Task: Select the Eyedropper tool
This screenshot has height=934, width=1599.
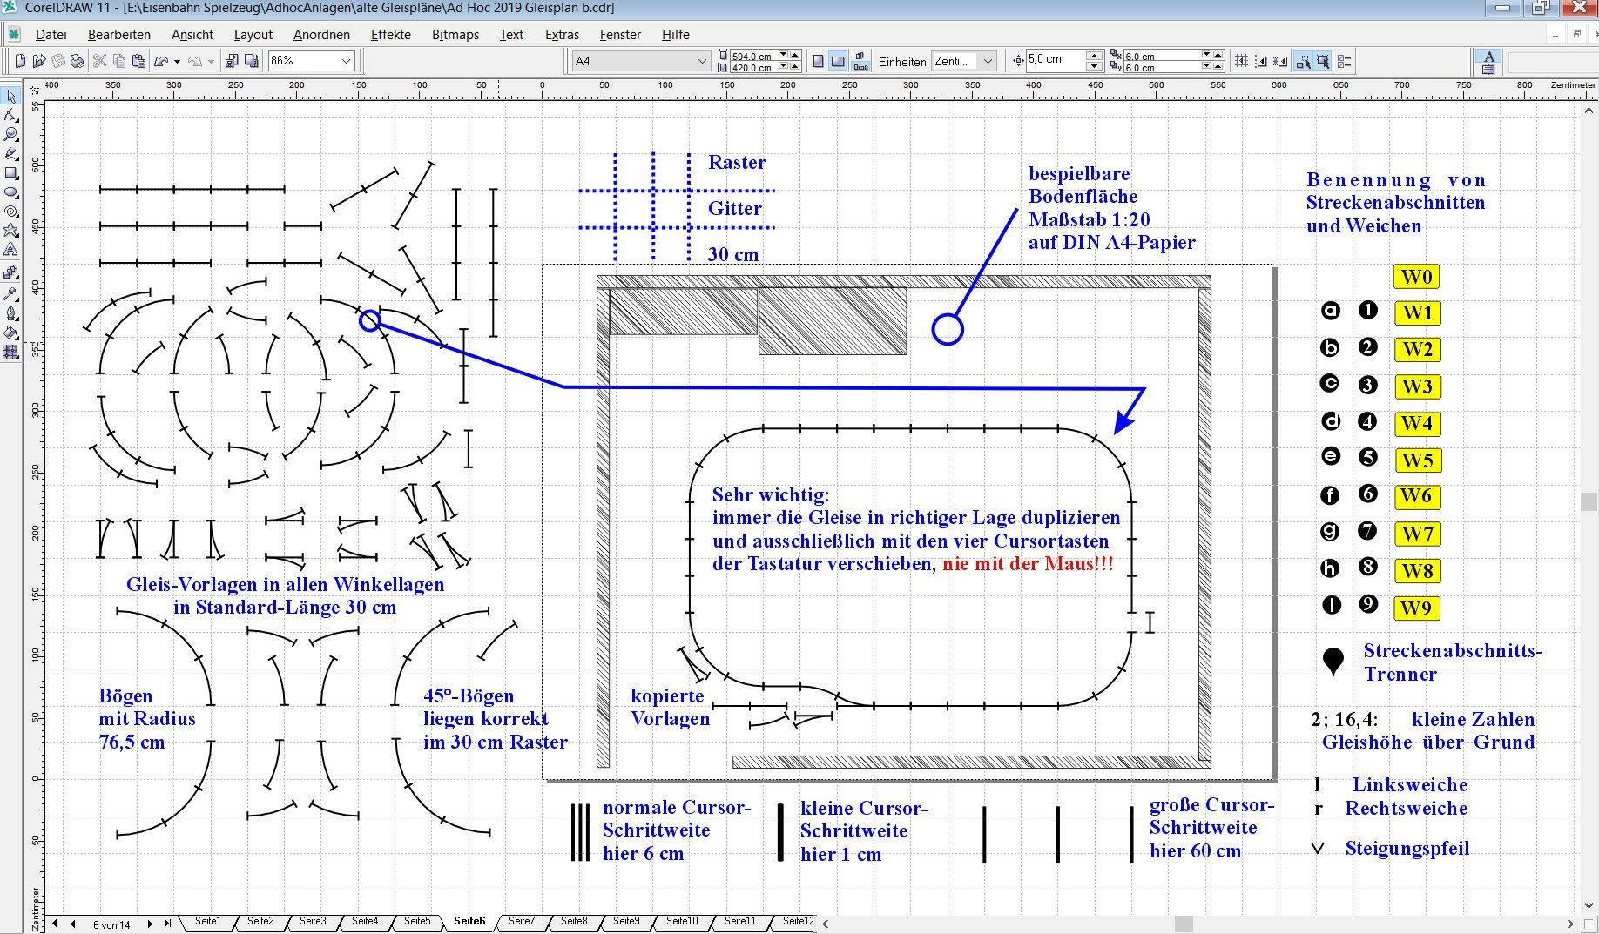Action: coord(11,293)
